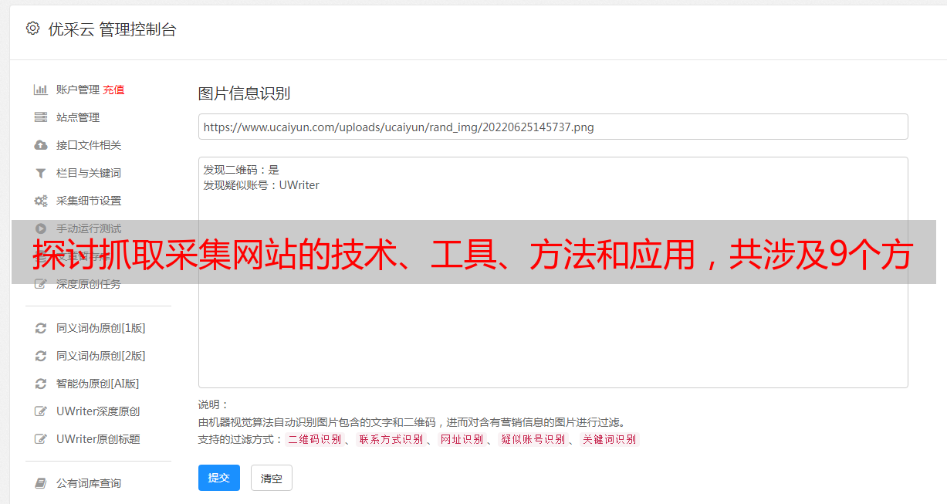Screen dimensions: 947x504
Task: Open 站点管理 in the sidebar
Action: (x=78, y=117)
